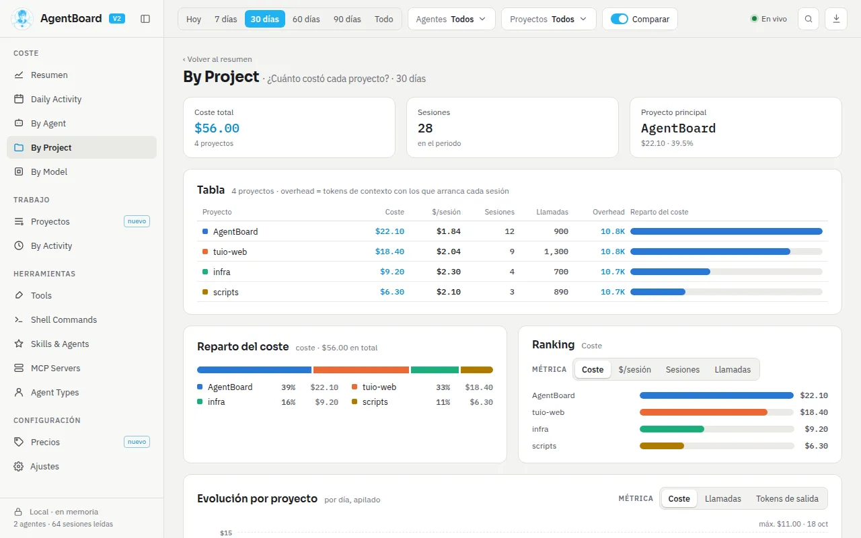Click the By Activity clock icon
This screenshot has height=538, width=861.
click(19, 246)
